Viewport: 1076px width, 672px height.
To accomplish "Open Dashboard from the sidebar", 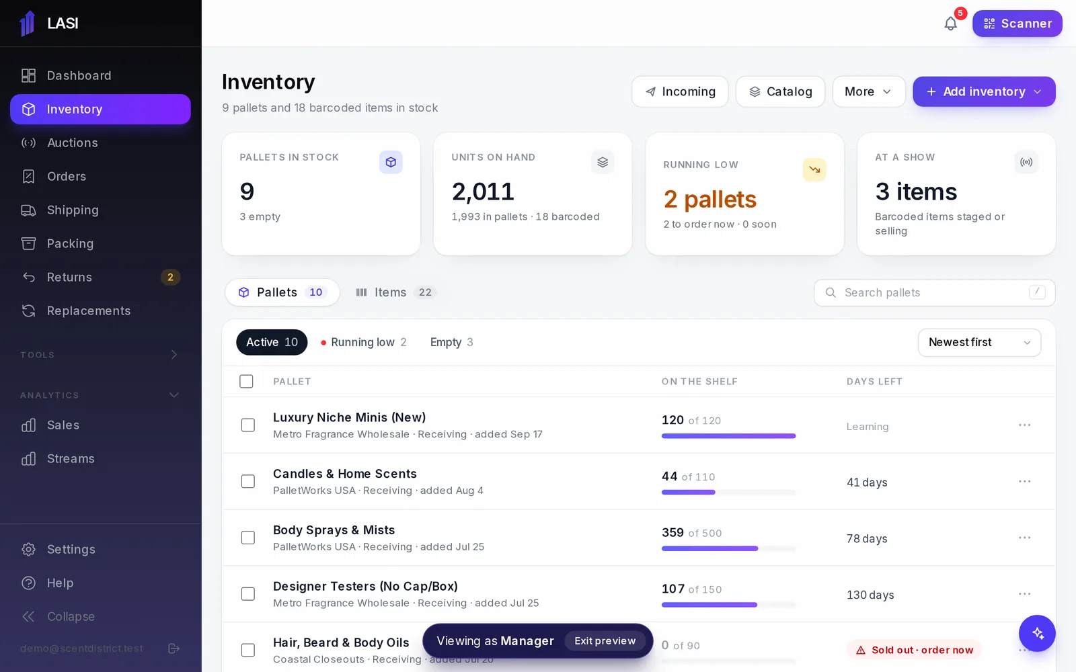I will tap(100, 76).
